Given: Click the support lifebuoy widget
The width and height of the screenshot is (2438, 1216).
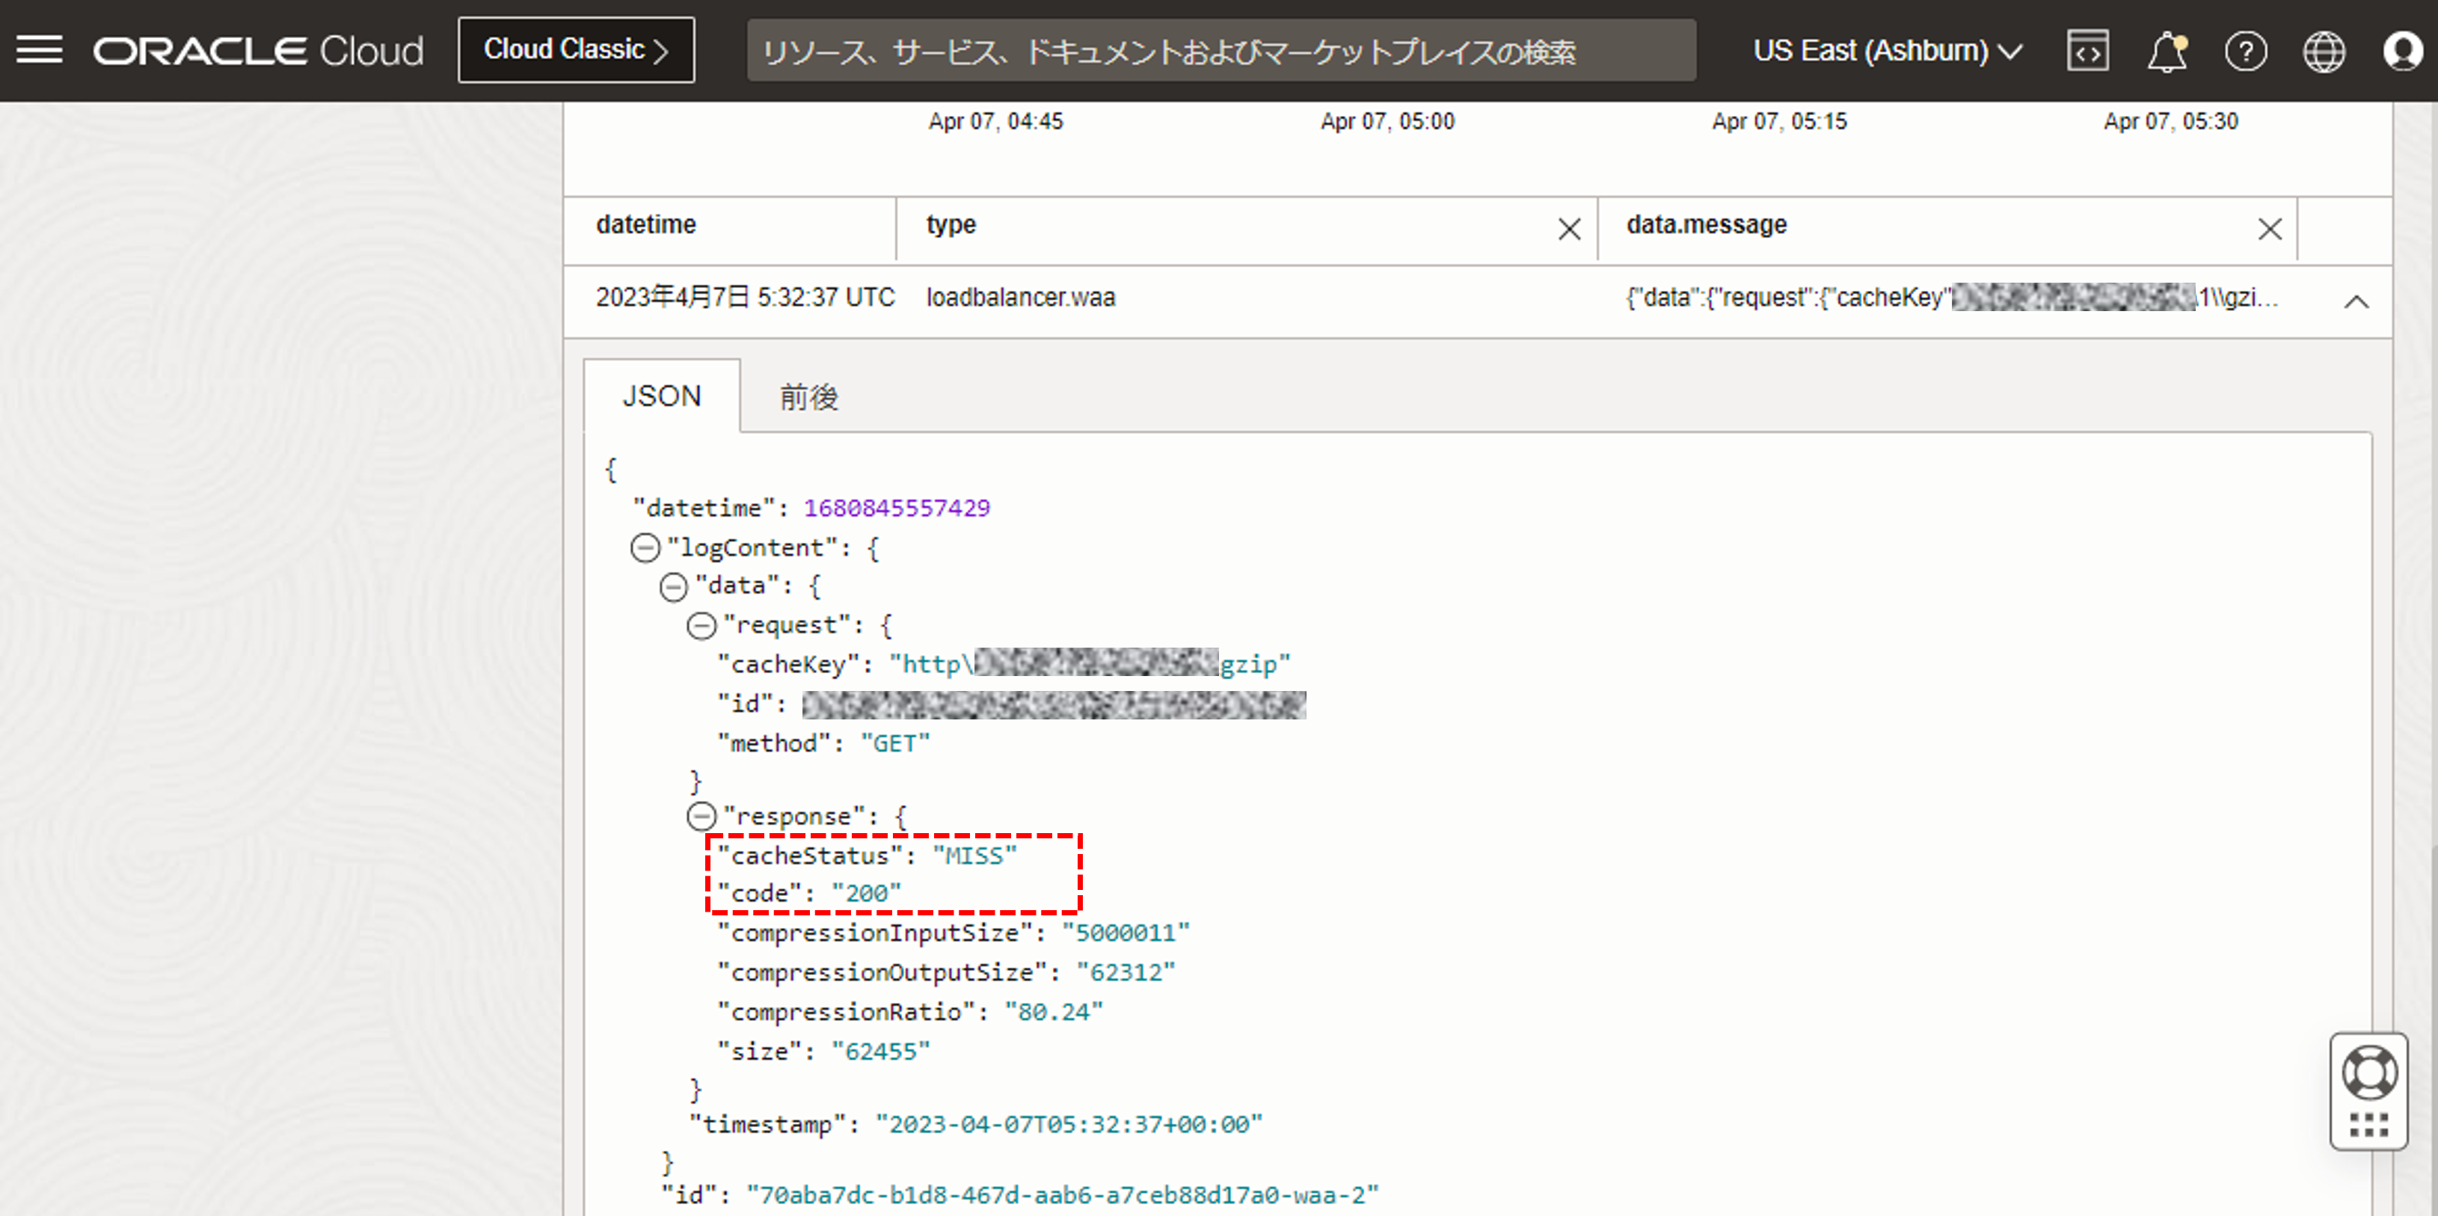Looking at the screenshot, I should point(2369,1072).
